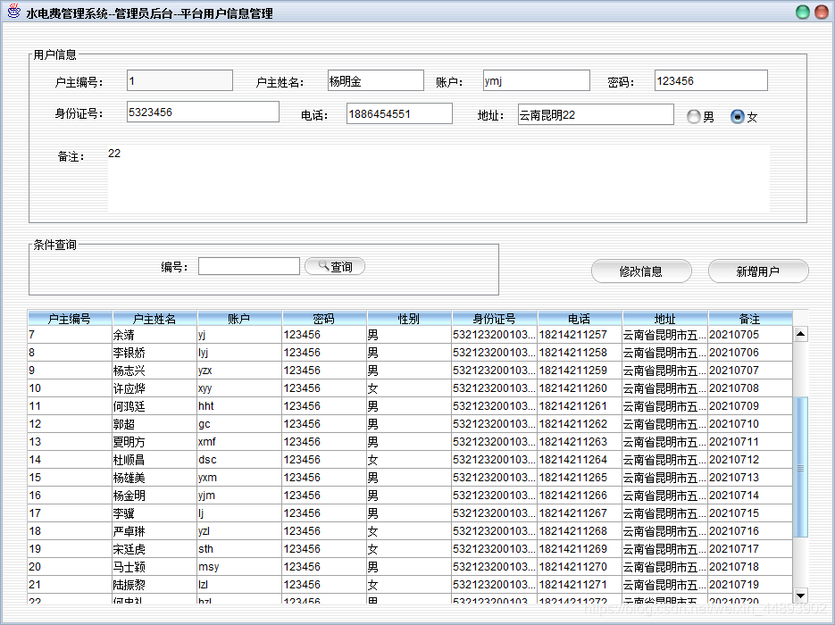The image size is (835, 625).
Task: Click the table scrollbar down arrow
Action: 800,596
